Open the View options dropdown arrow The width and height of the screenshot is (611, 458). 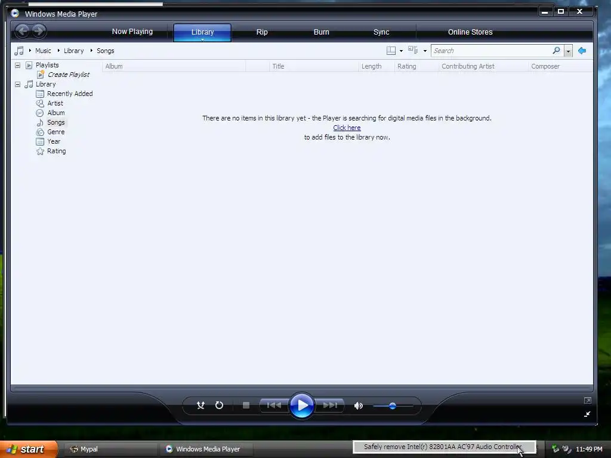coord(425,51)
